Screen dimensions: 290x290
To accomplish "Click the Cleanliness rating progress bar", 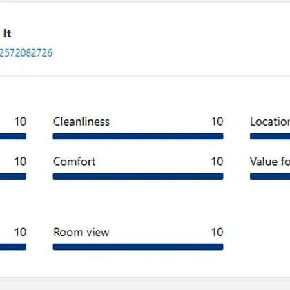I will click(x=138, y=136).
